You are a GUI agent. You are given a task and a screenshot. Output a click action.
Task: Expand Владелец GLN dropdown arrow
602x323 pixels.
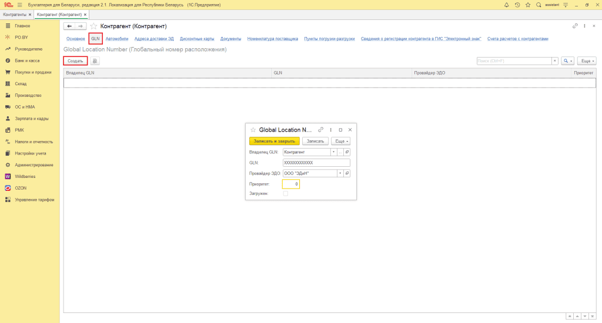pos(333,152)
